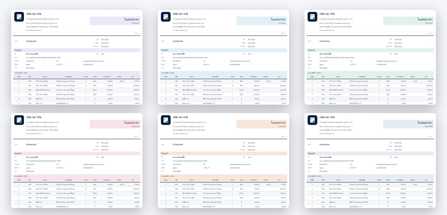Click บริษัท ABC จำกัด heading in green template
Screen dimensions: 447x215
pos(327,14)
